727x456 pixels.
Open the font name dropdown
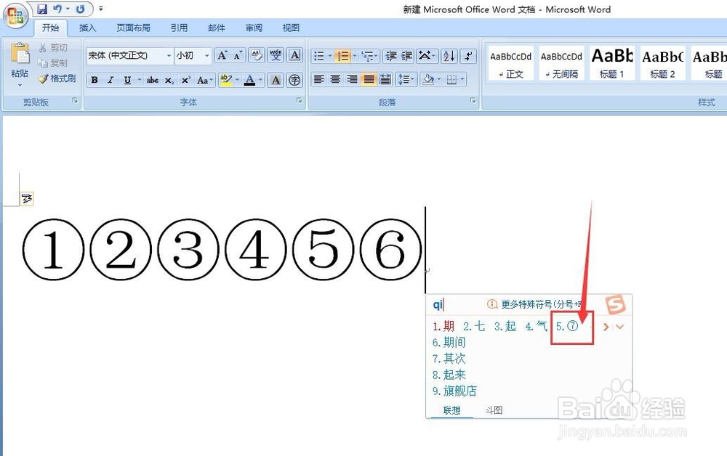pyautogui.click(x=169, y=55)
